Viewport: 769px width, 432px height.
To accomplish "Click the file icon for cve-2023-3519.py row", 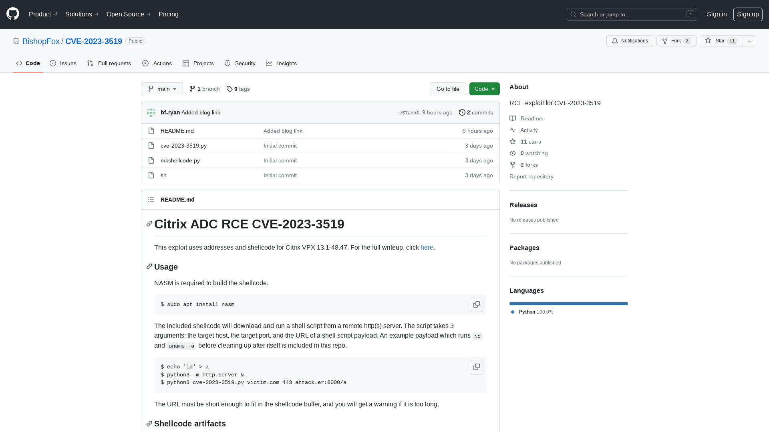I will (151, 146).
